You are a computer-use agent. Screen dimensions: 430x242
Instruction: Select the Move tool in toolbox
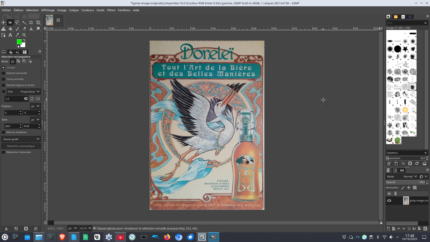click(x=3, y=23)
